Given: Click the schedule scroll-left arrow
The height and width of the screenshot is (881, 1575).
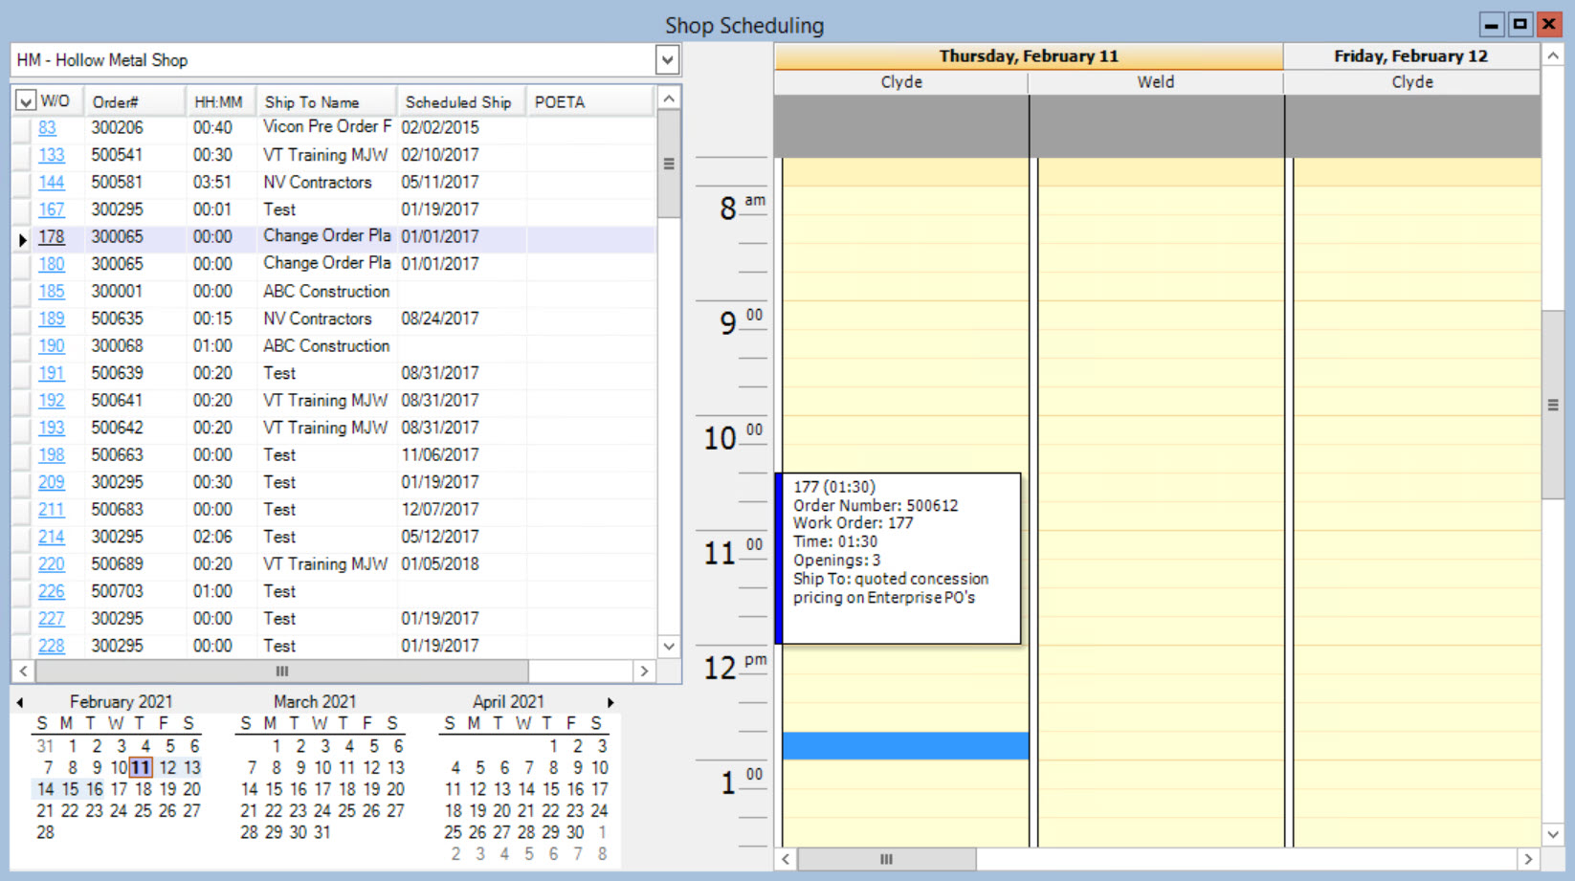Looking at the screenshot, I should [x=786, y=859].
